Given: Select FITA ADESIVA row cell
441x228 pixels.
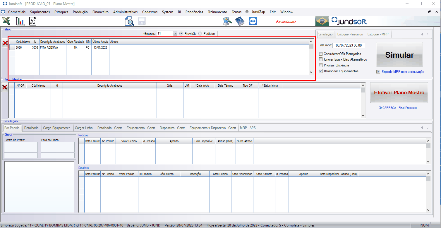Looking at the screenshot, I should click(53, 47).
